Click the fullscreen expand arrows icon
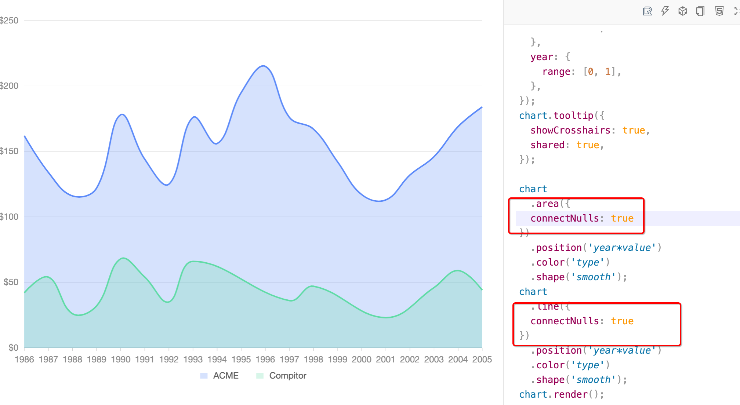740x405 pixels. [736, 11]
